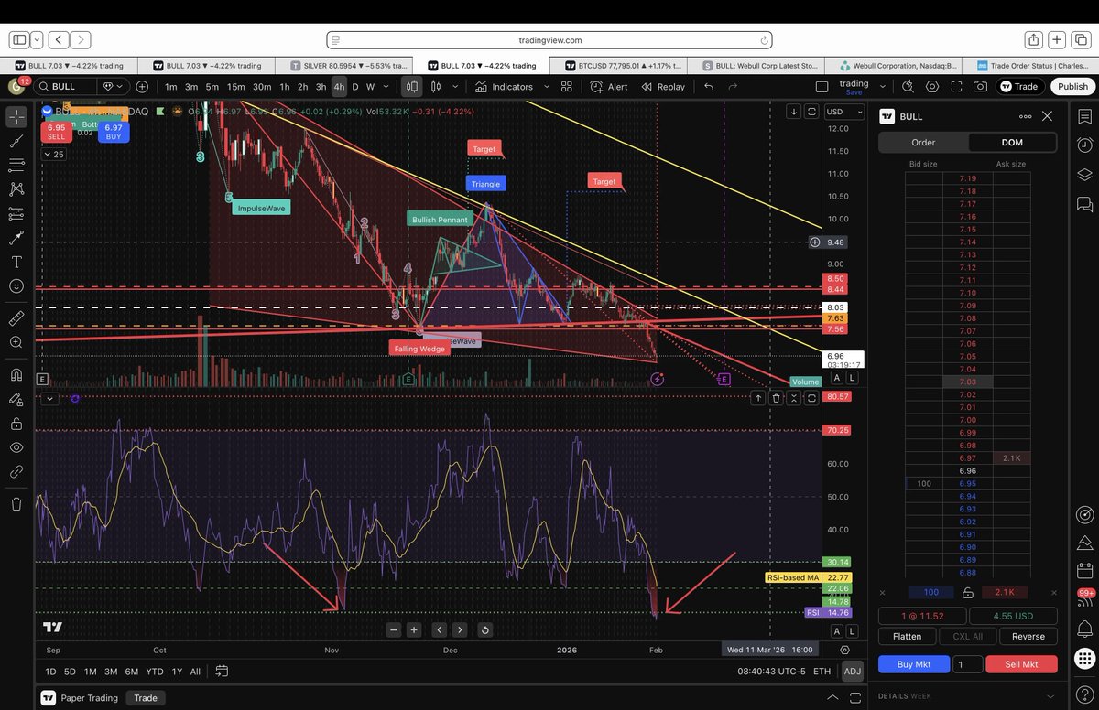Select the ruler measure tool
The image size is (1099, 710).
tap(16, 318)
